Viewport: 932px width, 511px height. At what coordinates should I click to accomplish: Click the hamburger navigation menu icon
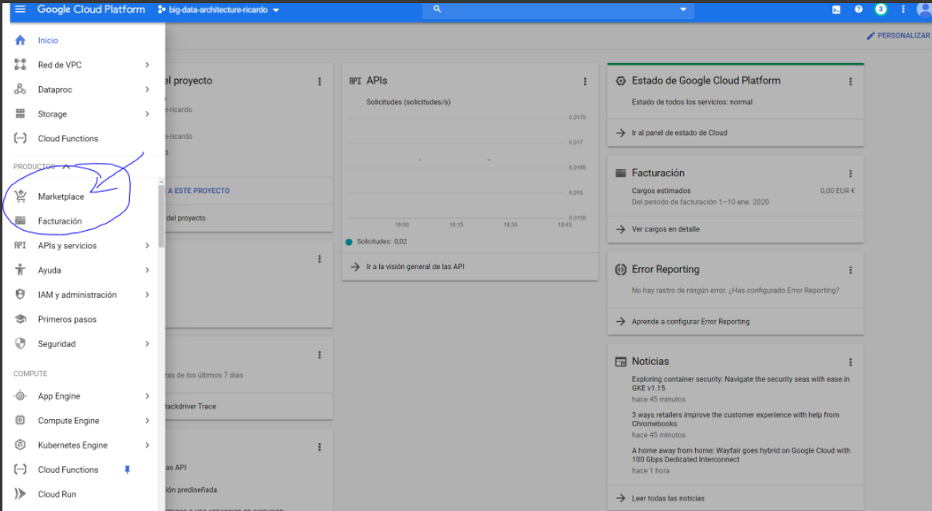20,10
